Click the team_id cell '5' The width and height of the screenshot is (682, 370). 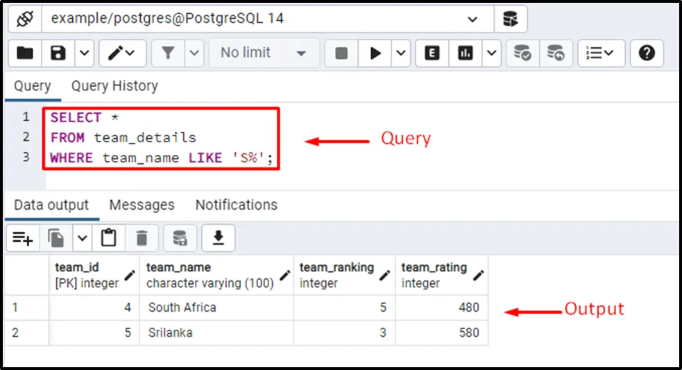pos(94,333)
